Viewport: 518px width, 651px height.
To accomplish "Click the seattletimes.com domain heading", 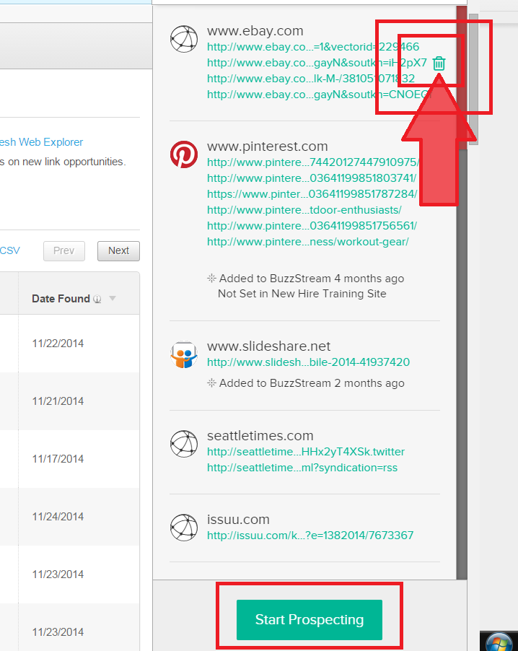I will point(260,435).
